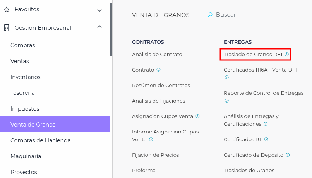Click the Favoritos star icon
This screenshot has height=178, width=312.
[x=6, y=9]
